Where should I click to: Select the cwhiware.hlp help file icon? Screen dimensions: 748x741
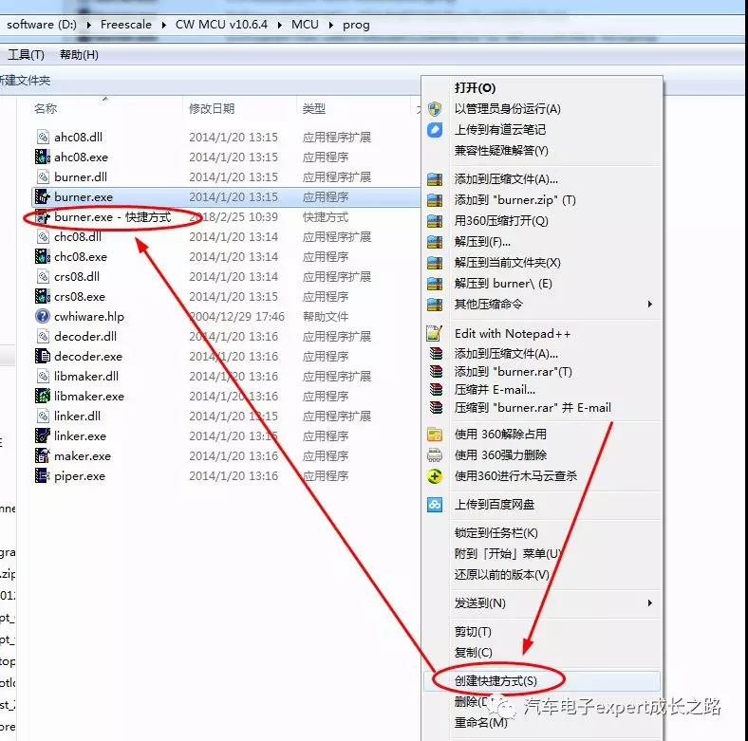click(x=42, y=317)
